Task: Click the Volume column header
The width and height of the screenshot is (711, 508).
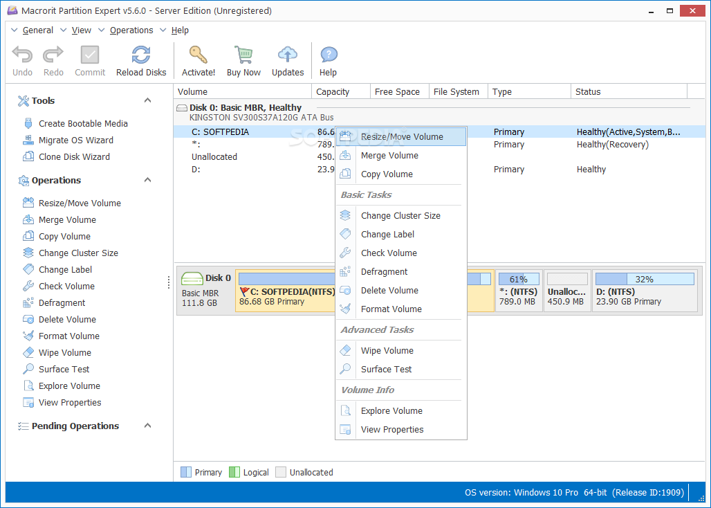Action: click(x=243, y=91)
